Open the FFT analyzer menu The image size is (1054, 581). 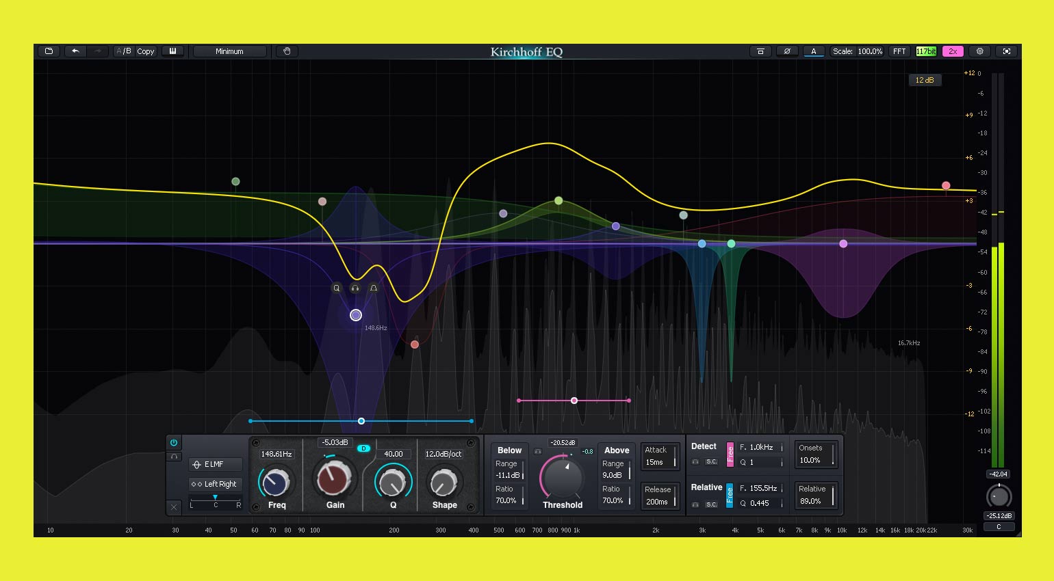(x=899, y=51)
